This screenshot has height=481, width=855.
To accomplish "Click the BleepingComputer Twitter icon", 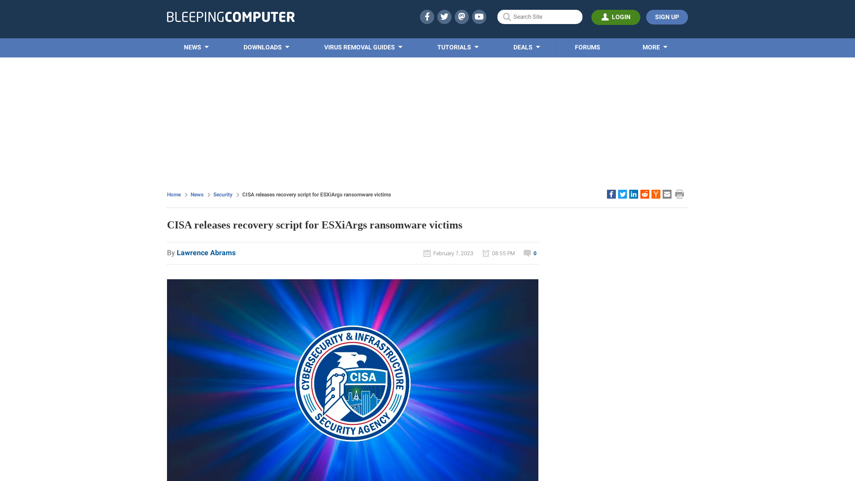I will pyautogui.click(x=444, y=16).
